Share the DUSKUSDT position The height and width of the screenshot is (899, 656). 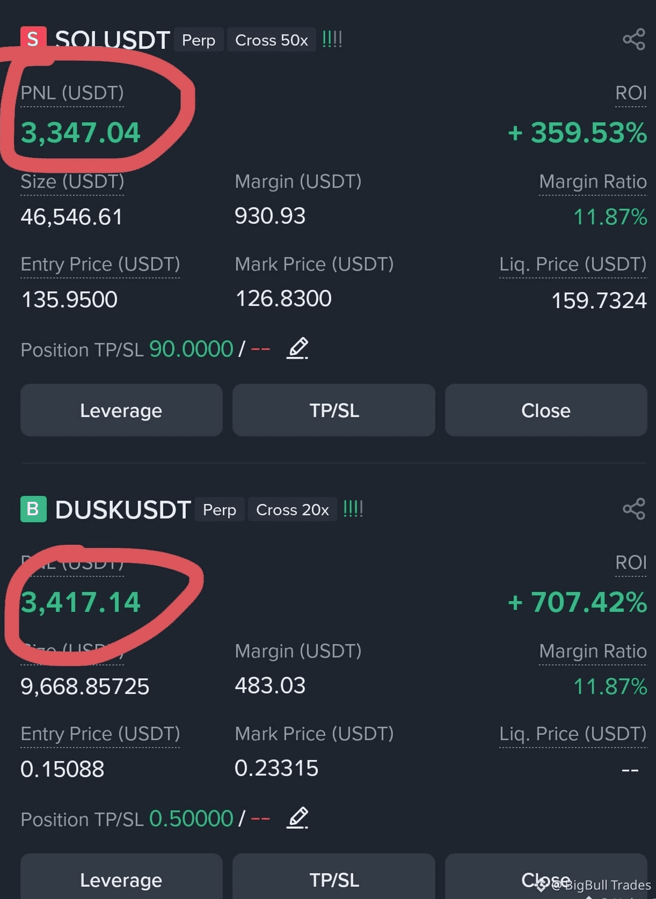coord(634,509)
